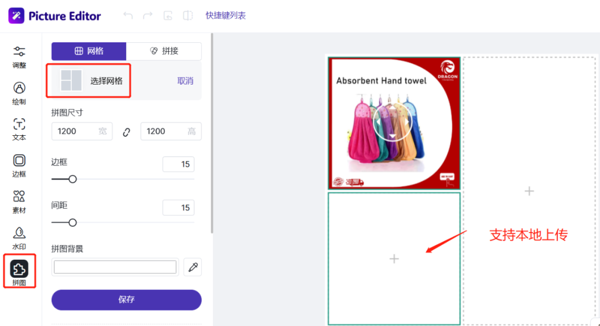Select the 绘制 draw tool
This screenshot has width=600, height=326.
(x=19, y=93)
